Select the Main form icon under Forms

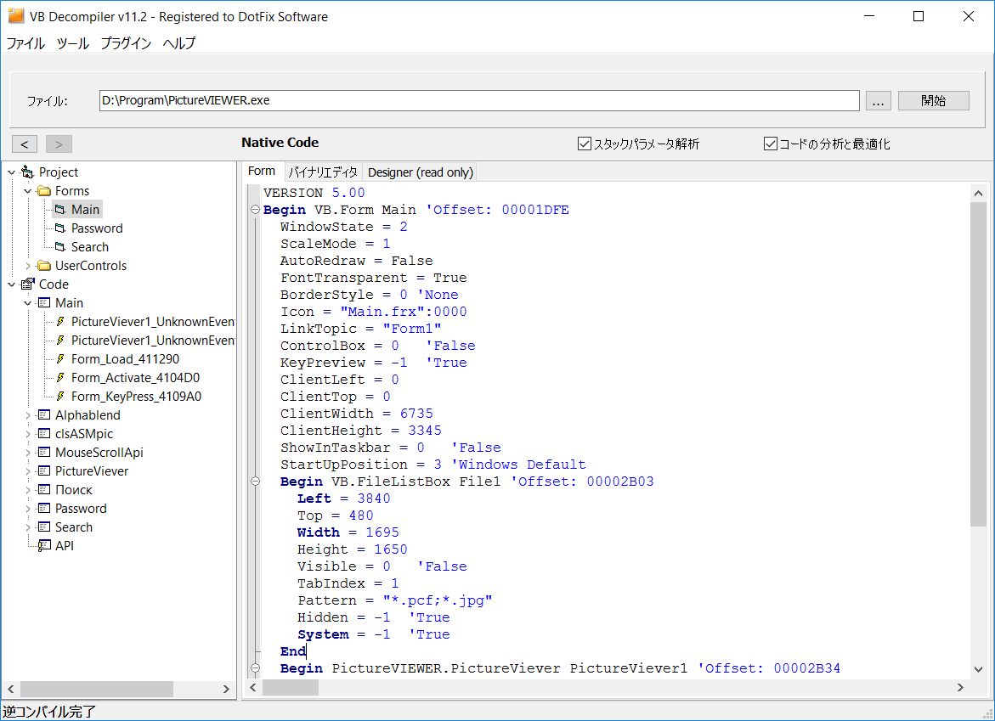[59, 209]
